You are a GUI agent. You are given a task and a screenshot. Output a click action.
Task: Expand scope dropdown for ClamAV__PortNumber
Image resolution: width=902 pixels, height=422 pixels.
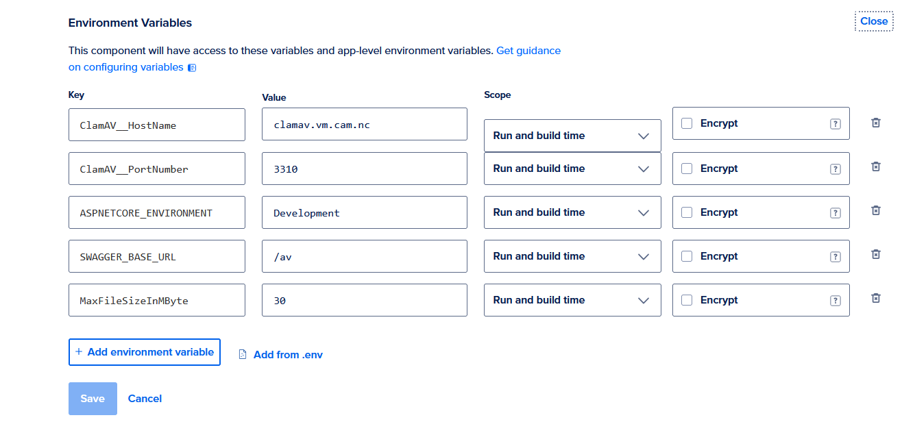click(x=572, y=169)
